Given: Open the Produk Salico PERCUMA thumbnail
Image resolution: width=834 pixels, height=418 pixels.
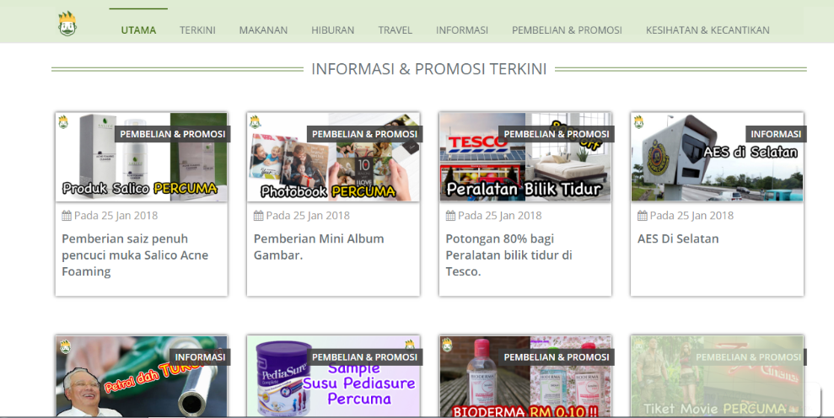Looking at the screenshot, I should point(142,157).
